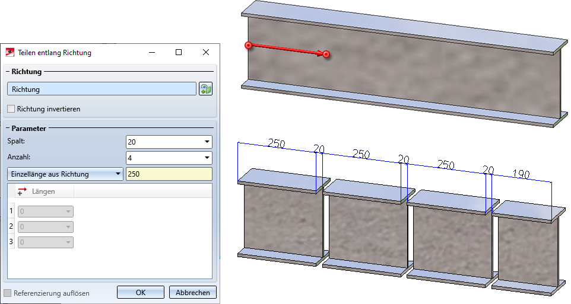Maximize the Teilen entlang Richtung dialog
This screenshot has width=571, height=304.
(x=179, y=52)
